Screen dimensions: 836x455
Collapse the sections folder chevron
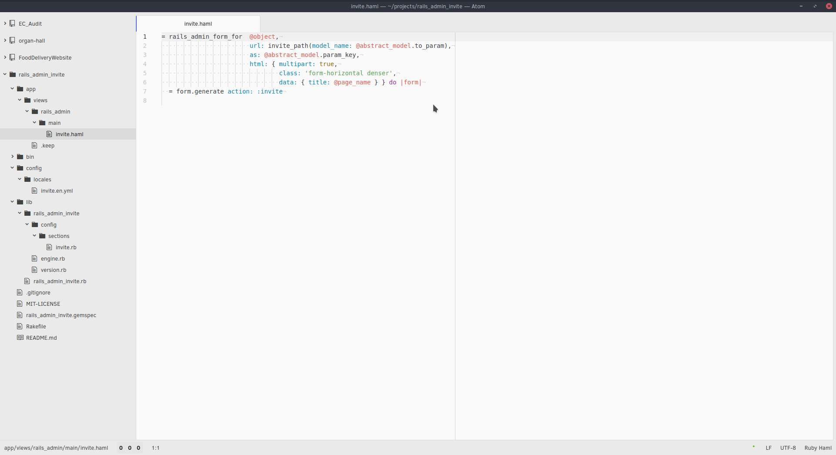click(35, 236)
